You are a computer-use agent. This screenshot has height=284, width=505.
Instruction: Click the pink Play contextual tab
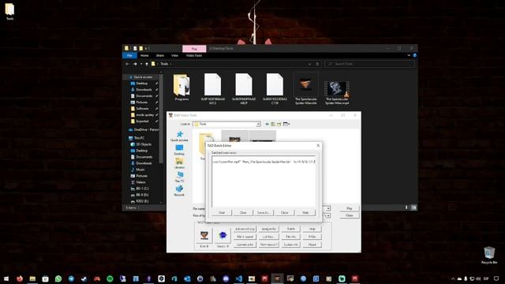point(194,49)
